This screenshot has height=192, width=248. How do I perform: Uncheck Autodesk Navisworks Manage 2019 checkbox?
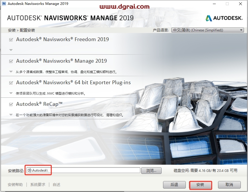pyautogui.click(x=11, y=61)
